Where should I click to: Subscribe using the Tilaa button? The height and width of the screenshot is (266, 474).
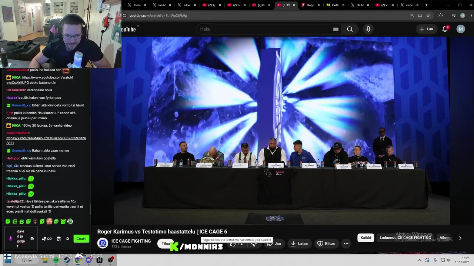166,243
